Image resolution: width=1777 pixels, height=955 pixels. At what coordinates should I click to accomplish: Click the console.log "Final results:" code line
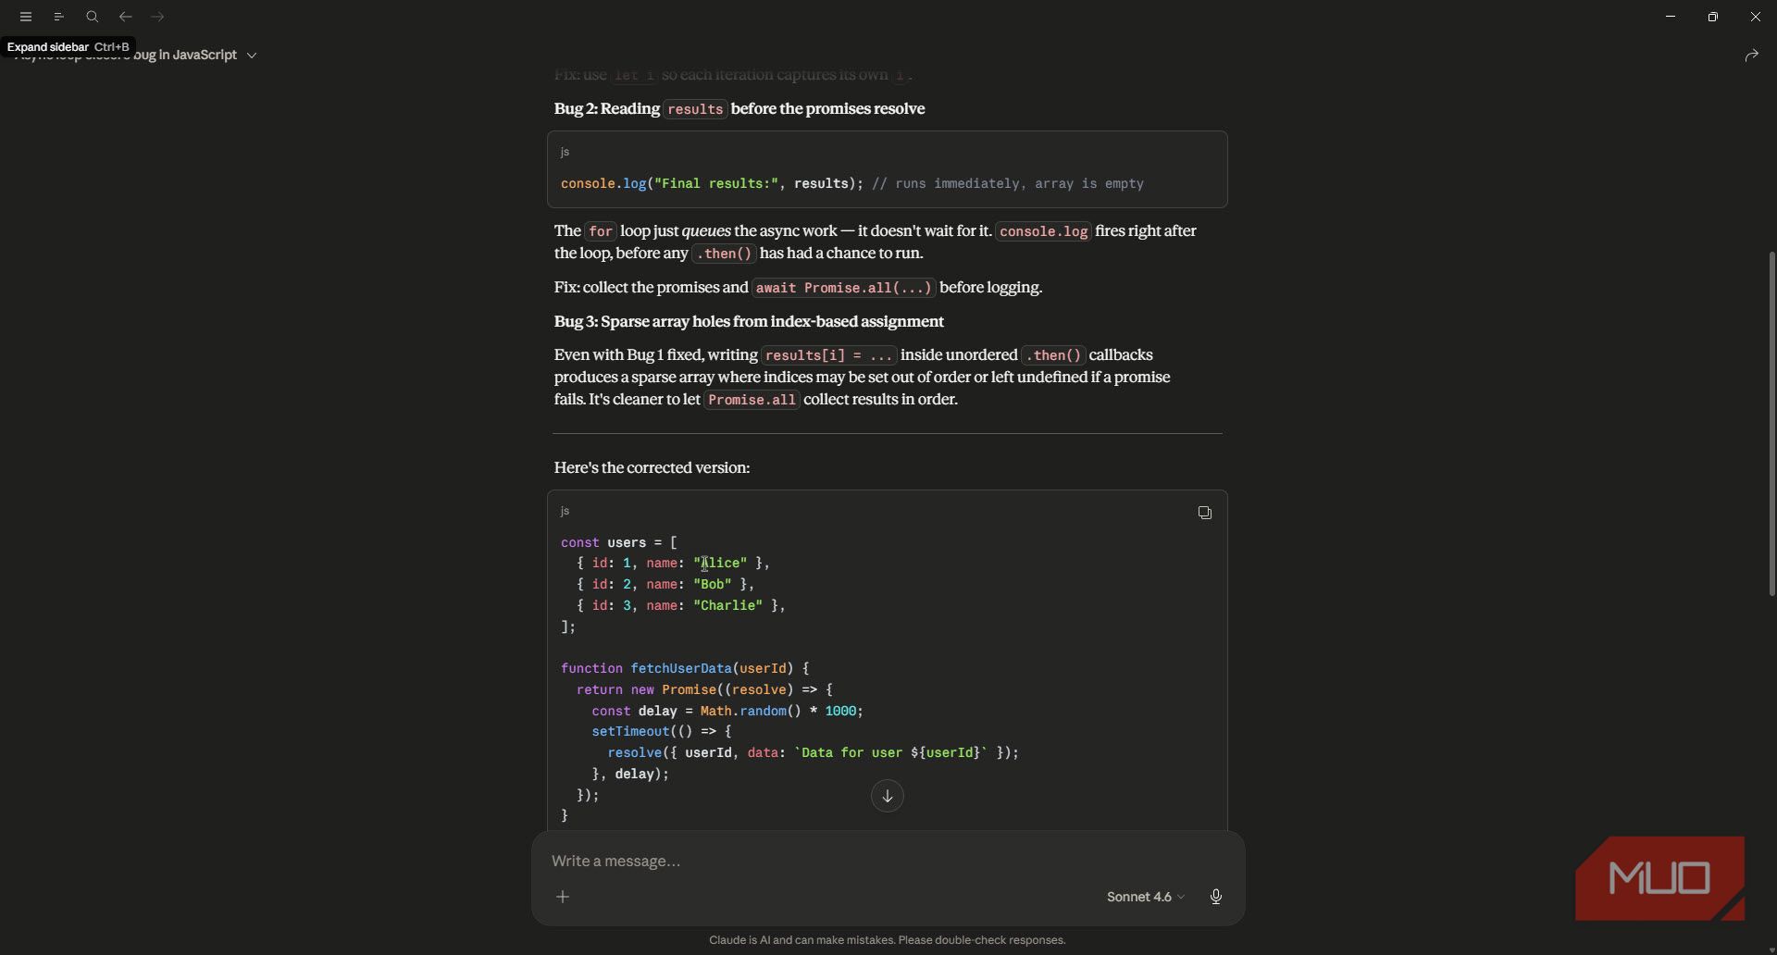(x=851, y=183)
